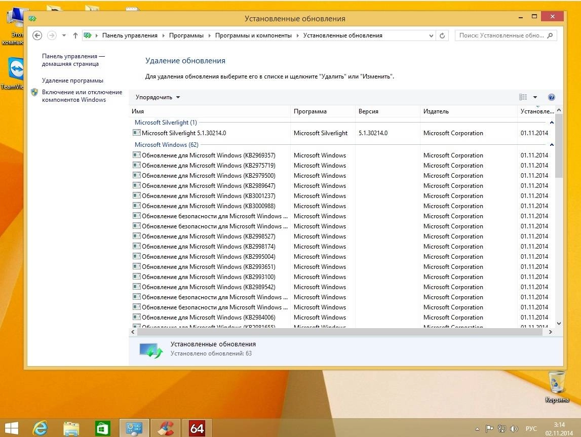Open CCleaner from the taskbar
581x437 pixels.
pyautogui.click(x=165, y=428)
